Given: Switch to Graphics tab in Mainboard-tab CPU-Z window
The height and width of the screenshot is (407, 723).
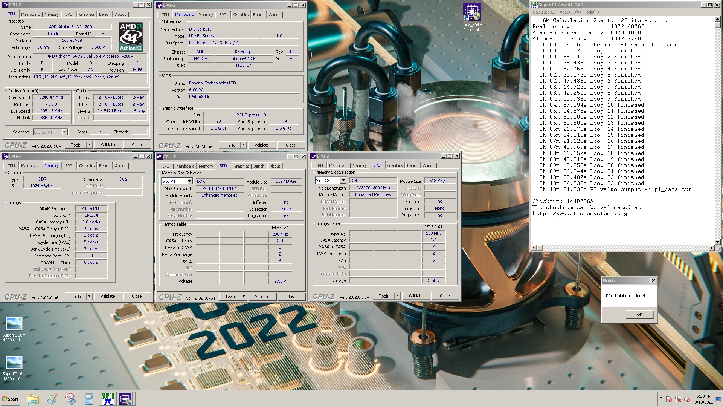Looking at the screenshot, I should click(x=241, y=15).
